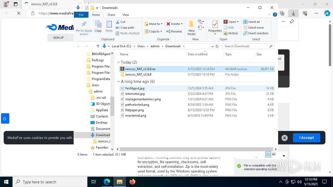Expand address bar history dropdown
This screenshot has height=187, width=333.
tap(212, 46)
